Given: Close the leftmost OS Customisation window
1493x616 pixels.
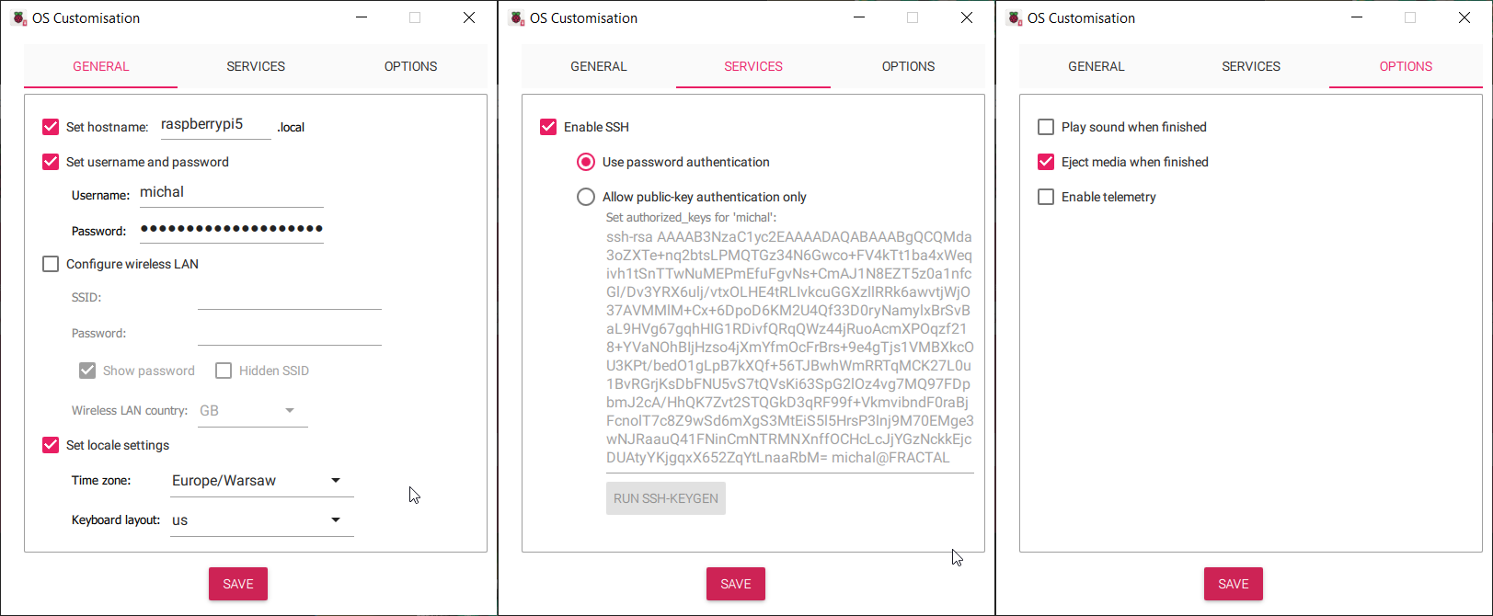Looking at the screenshot, I should 469,17.
